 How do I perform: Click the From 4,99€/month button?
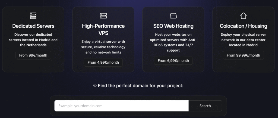[x=103, y=62]
